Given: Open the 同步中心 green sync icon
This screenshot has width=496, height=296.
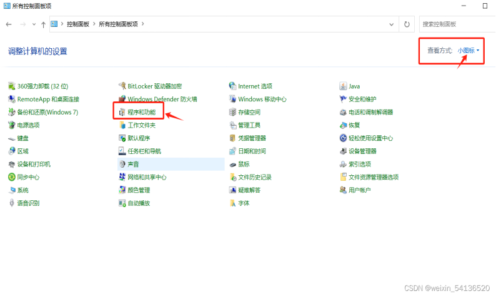Looking at the screenshot, I should pyautogui.click(x=12, y=177).
